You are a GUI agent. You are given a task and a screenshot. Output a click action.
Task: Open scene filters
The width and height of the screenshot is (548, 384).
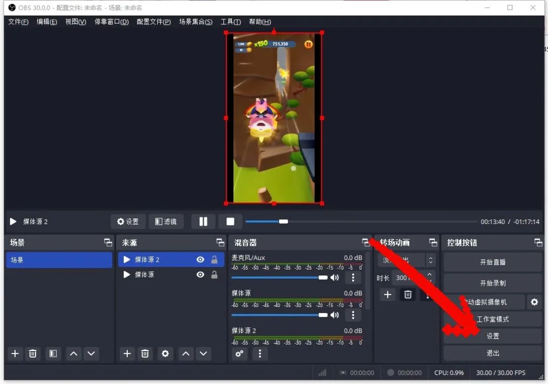pos(53,354)
